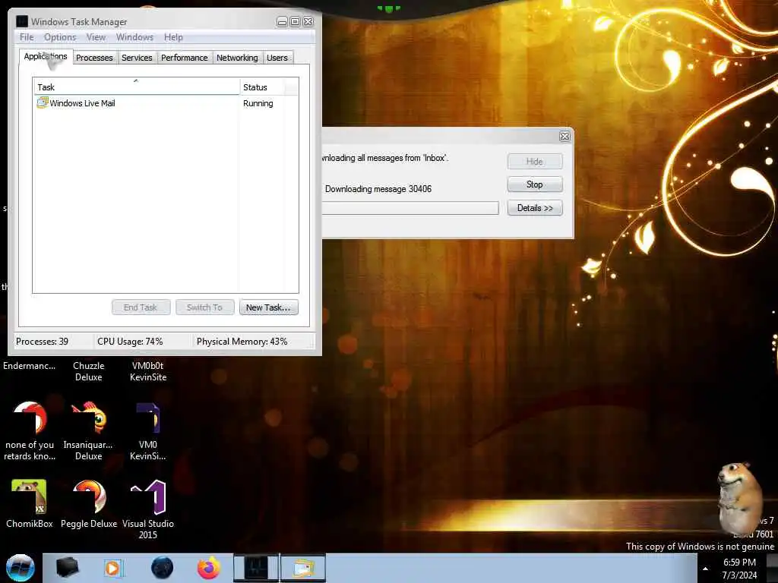Switch to the Performance tab
Screen dimensions: 778x583
[x=184, y=58]
